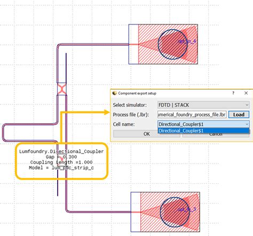Close the Component export setup dialog
253x236 pixels.
click(246, 93)
